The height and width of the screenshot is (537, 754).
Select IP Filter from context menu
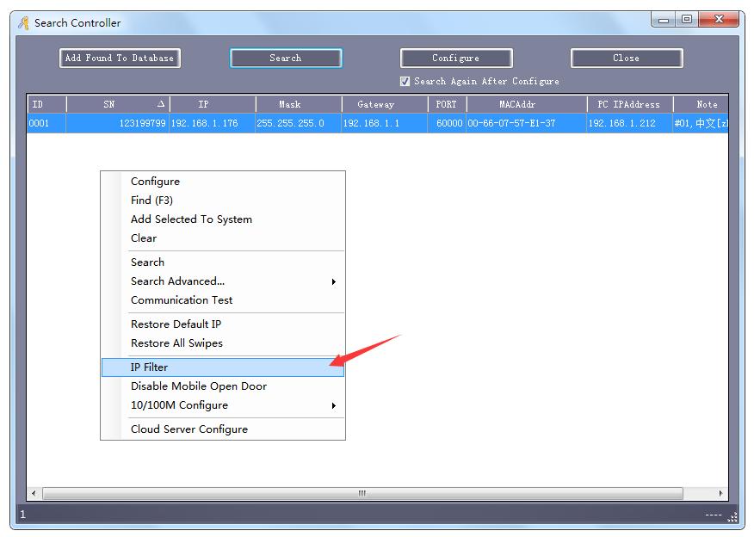click(x=149, y=367)
